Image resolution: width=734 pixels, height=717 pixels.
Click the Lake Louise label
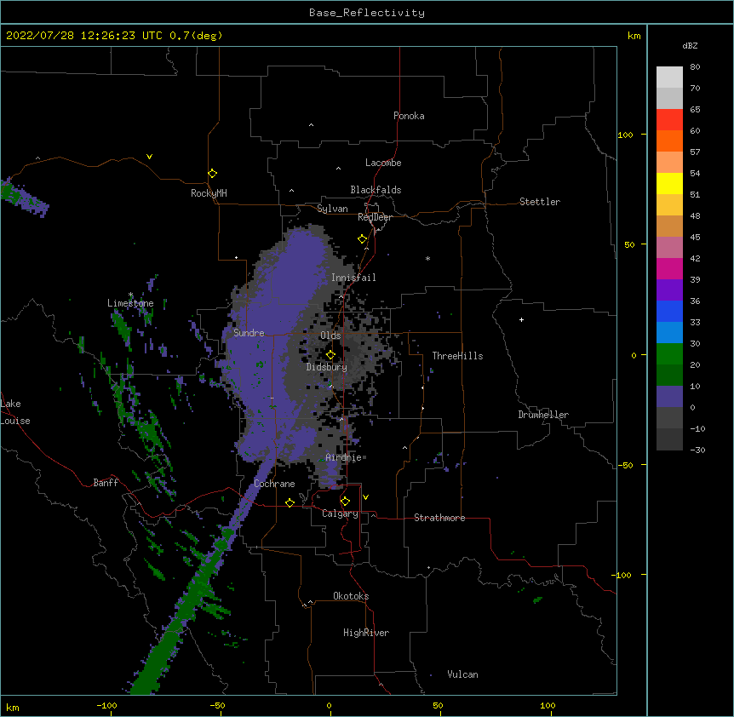pyautogui.click(x=15, y=412)
